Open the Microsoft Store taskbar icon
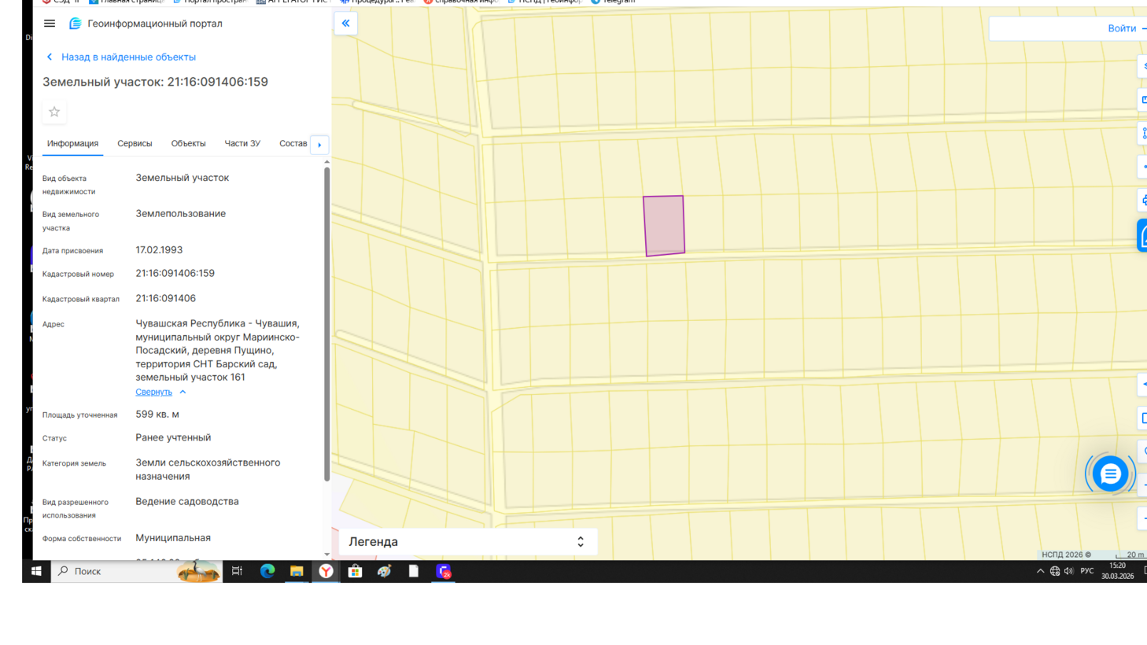This screenshot has width=1147, height=645. tap(355, 571)
